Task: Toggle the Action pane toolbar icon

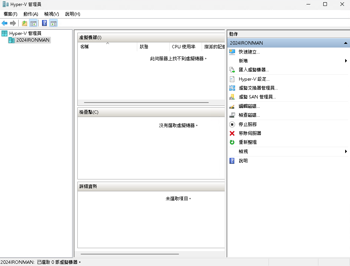Action: [x=54, y=23]
